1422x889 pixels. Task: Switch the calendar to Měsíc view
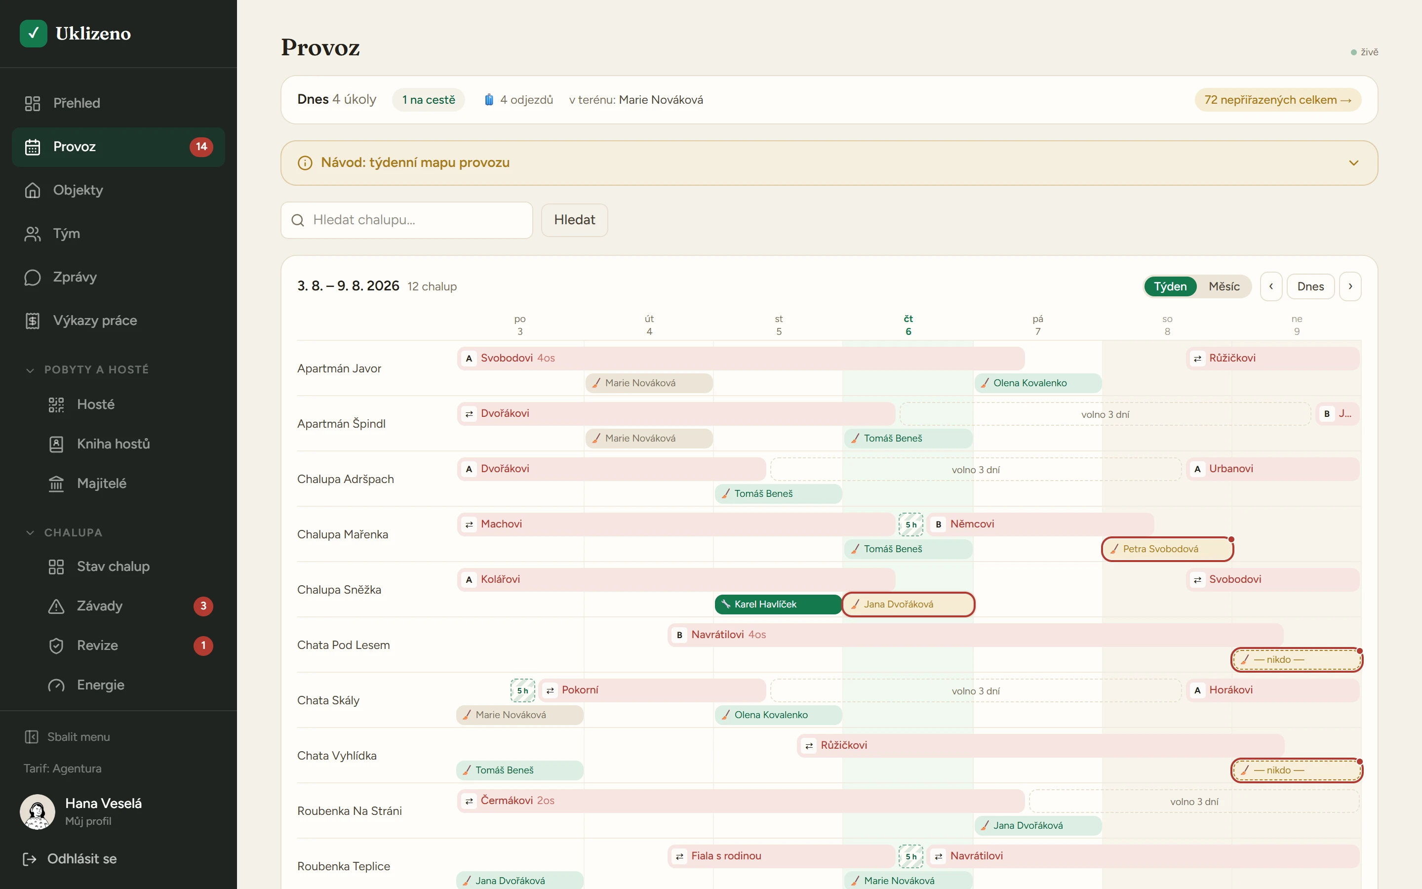1224,286
